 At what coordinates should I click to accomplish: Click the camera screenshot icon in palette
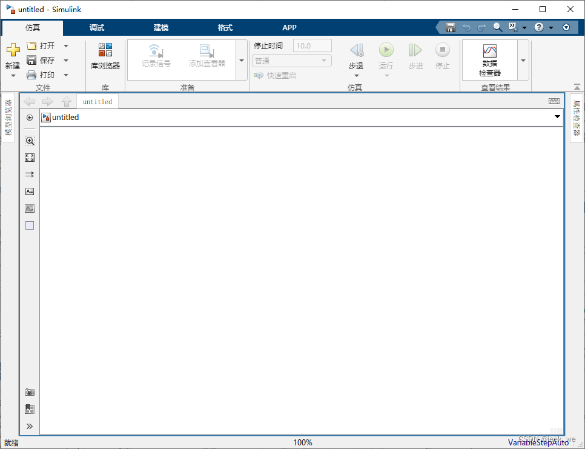point(29,392)
